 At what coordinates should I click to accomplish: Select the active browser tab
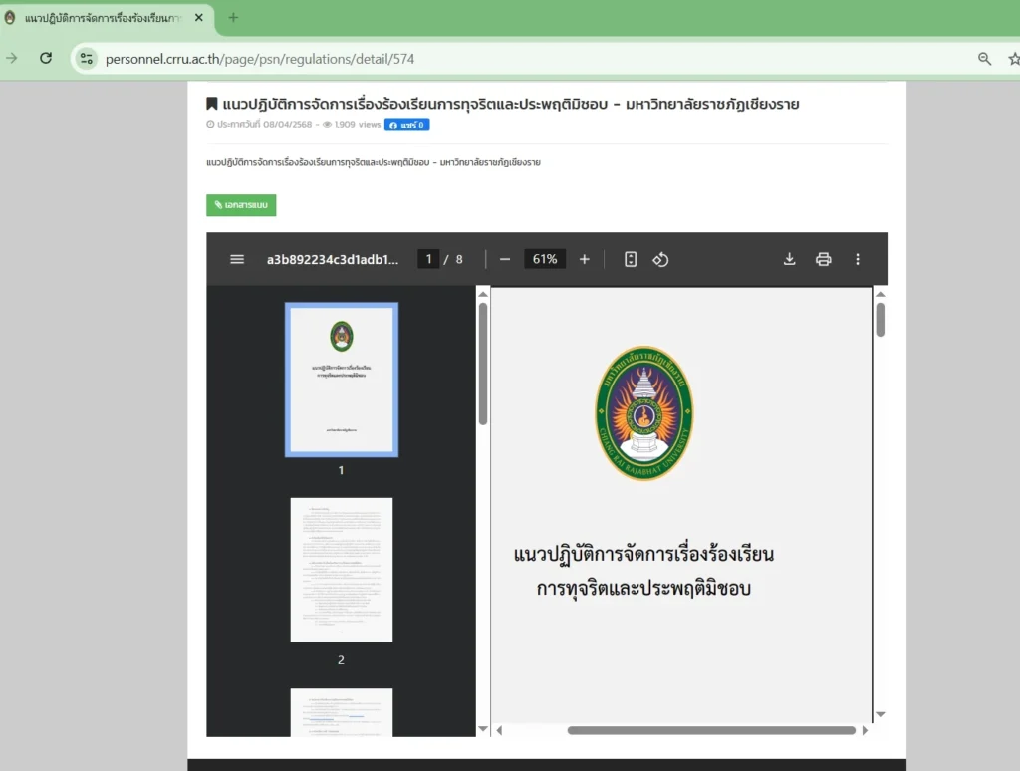(104, 18)
